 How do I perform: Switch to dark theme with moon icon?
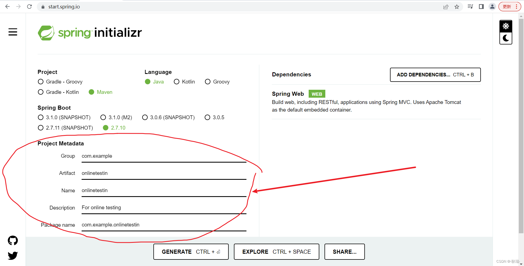(x=506, y=38)
